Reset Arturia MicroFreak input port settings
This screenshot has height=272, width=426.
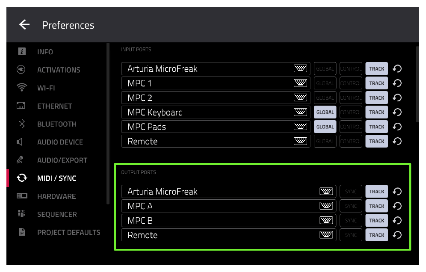(397, 68)
